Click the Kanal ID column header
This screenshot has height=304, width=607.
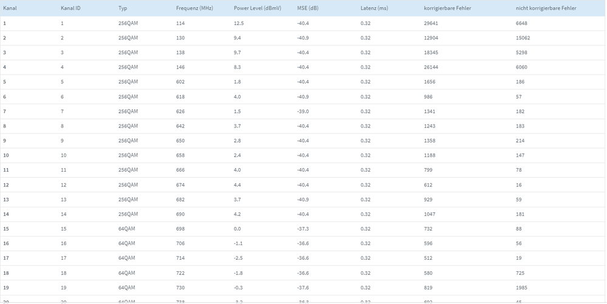pyautogui.click(x=70, y=8)
